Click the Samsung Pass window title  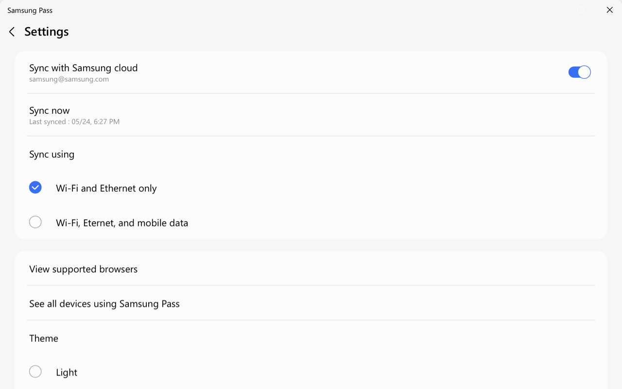coord(30,10)
